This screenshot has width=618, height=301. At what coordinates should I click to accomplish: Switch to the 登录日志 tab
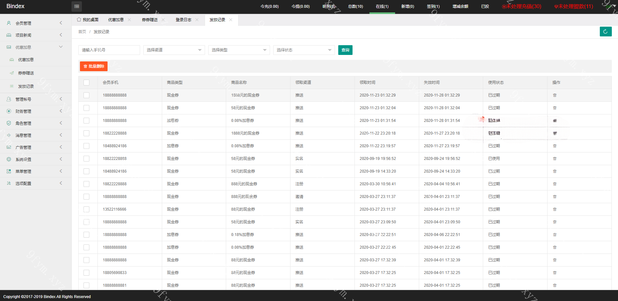(x=184, y=20)
